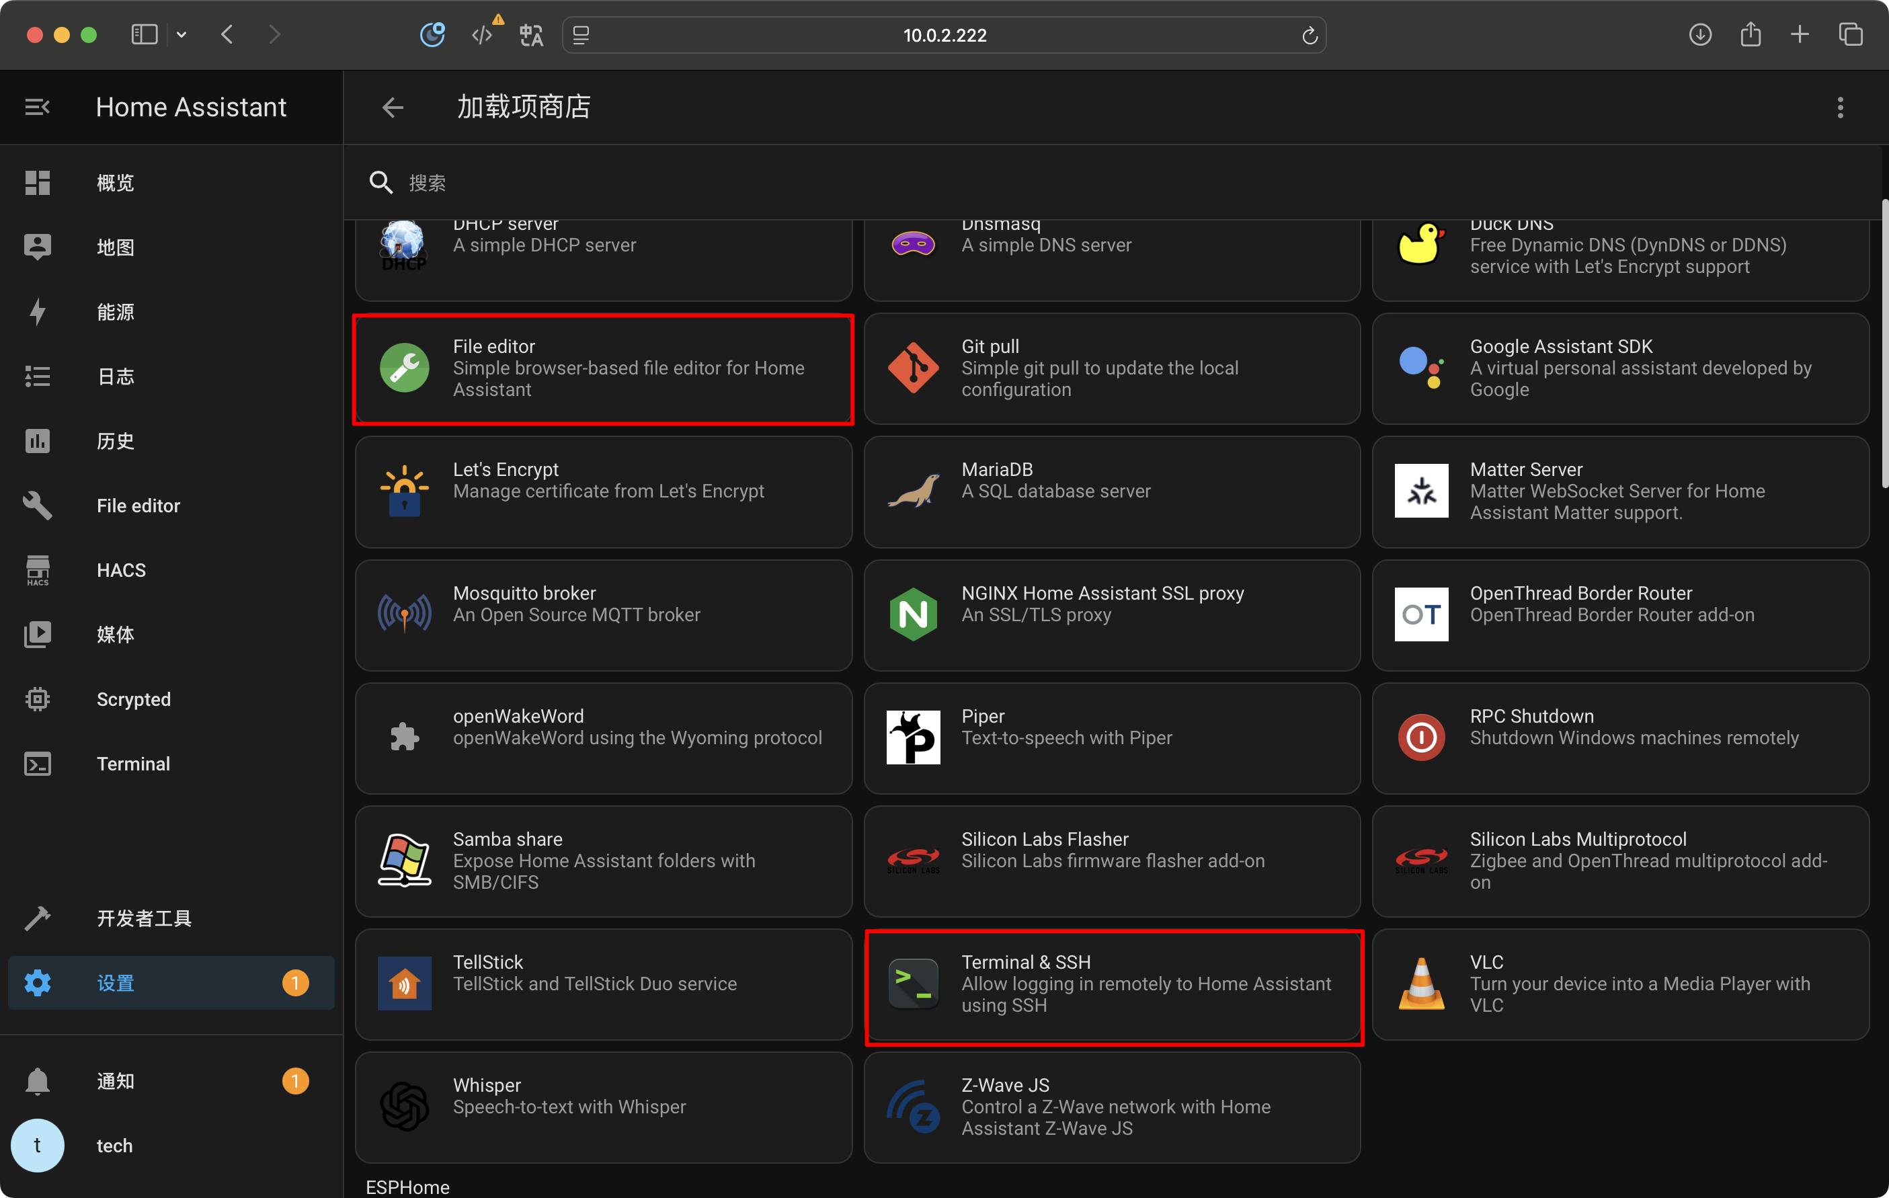The width and height of the screenshot is (1889, 1198).
Task: Click the Samba share Windows flag icon
Action: tap(404, 860)
